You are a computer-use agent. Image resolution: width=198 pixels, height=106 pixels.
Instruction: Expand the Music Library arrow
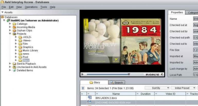pos(16,50)
